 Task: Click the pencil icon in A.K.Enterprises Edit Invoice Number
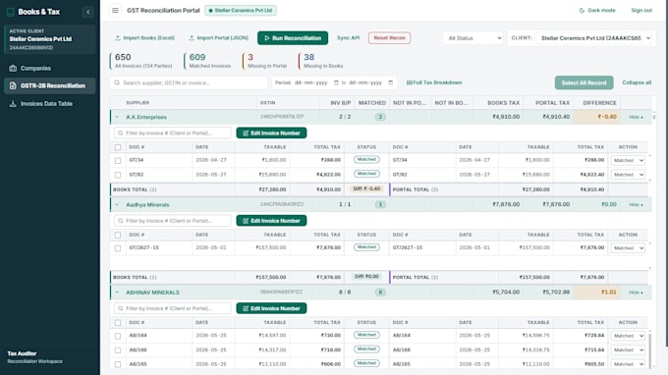point(246,134)
